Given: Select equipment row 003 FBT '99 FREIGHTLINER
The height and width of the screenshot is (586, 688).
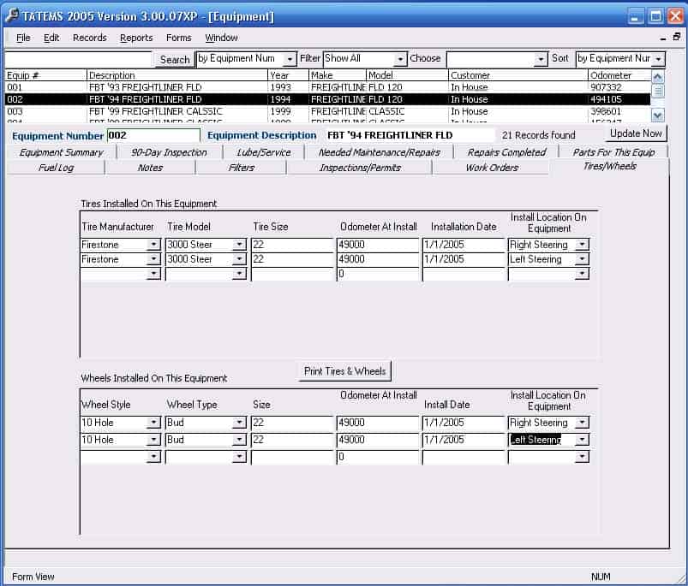Looking at the screenshot, I should coord(327,111).
